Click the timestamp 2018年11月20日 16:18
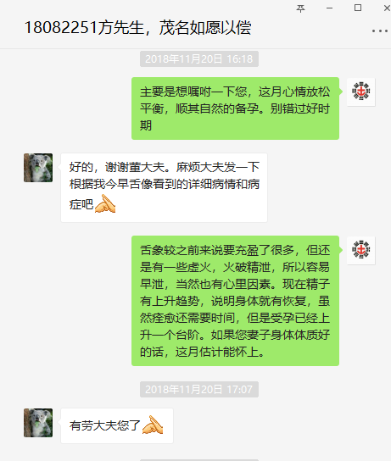The image size is (391, 461). 199,58
